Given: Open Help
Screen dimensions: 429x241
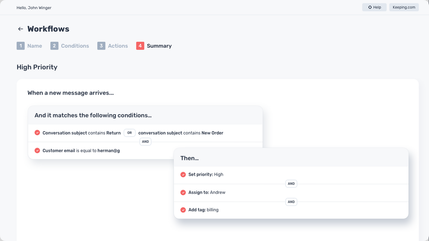Looking at the screenshot, I should [x=374, y=7].
